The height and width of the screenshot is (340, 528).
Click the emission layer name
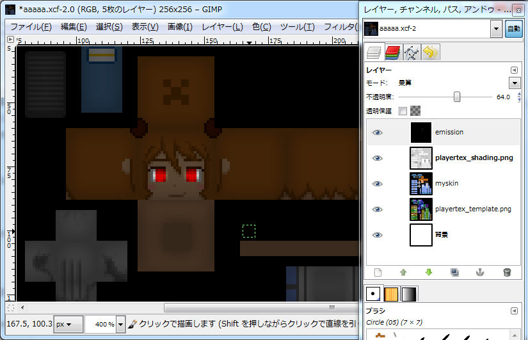(x=449, y=132)
